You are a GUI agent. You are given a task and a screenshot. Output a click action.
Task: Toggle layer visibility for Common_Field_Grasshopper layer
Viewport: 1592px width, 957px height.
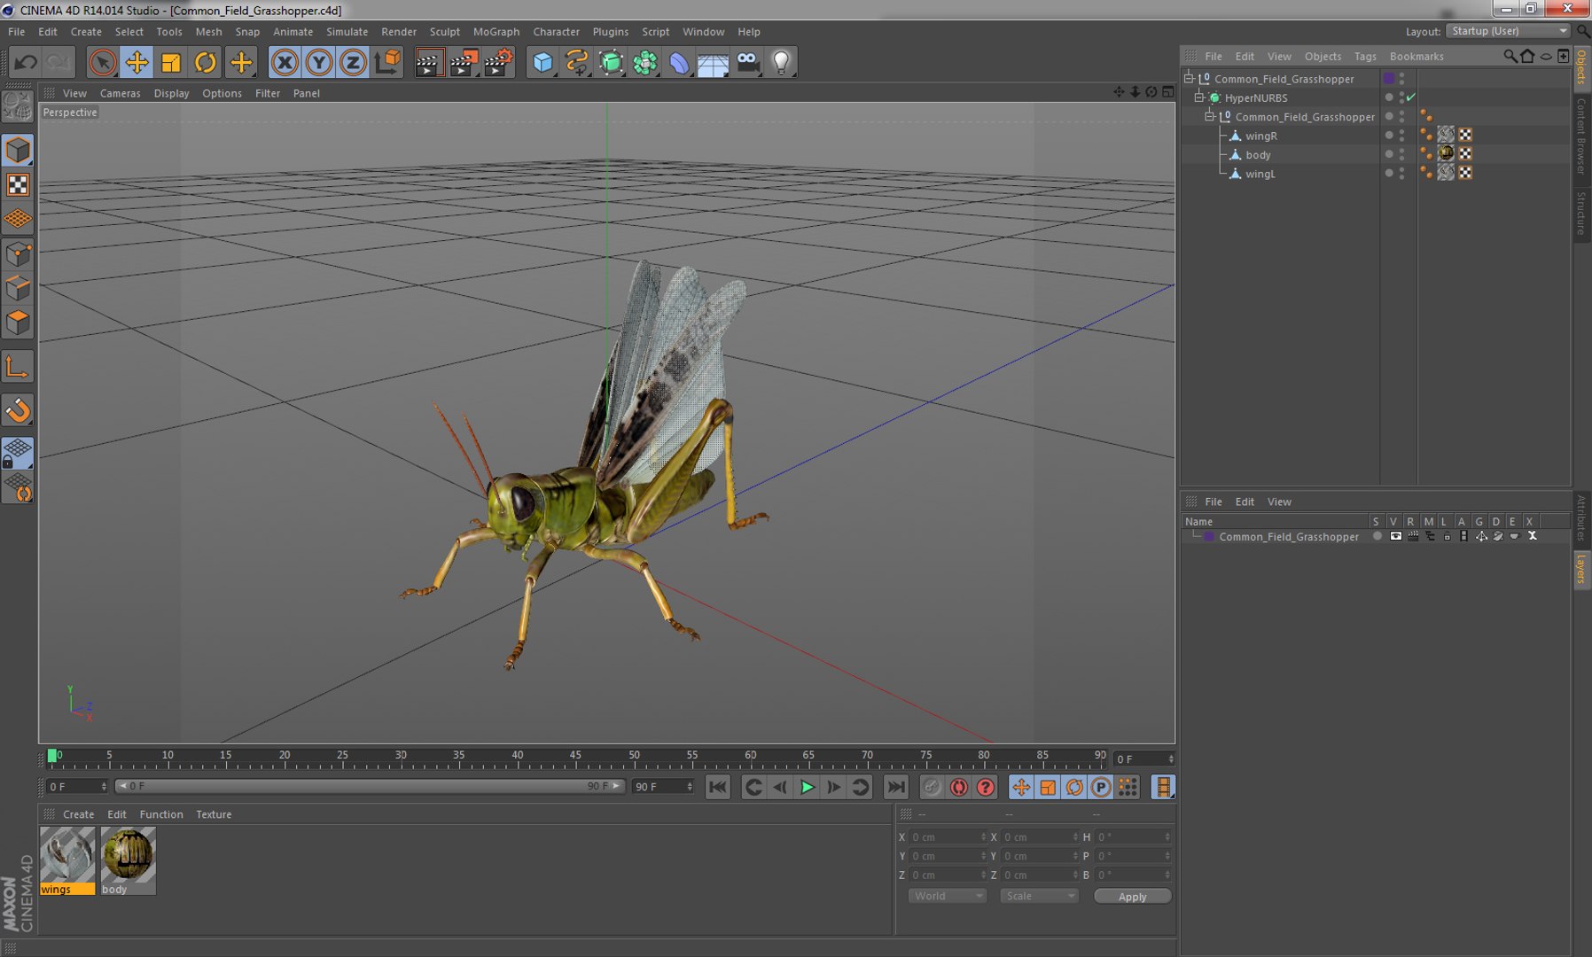(1395, 536)
